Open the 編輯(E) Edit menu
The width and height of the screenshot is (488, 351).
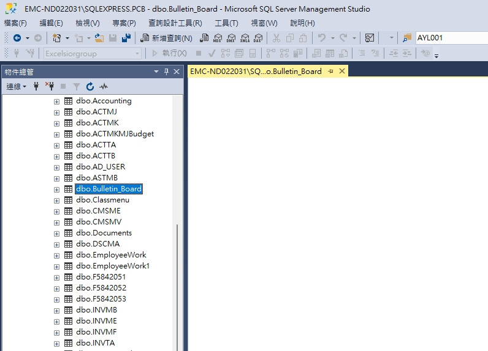(51, 23)
